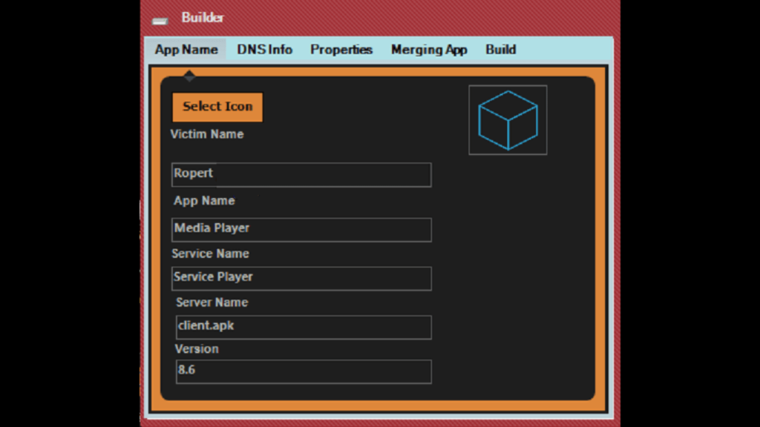Viewport: 760px width, 427px height.
Task: Open the App Name tab
Action: (x=186, y=50)
